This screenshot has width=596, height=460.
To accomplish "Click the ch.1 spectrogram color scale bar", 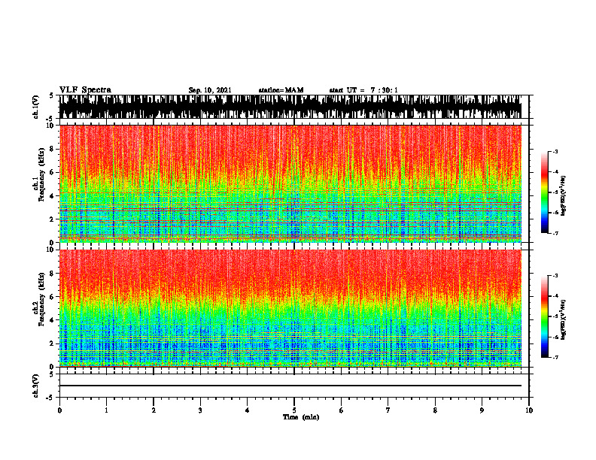I will [x=544, y=192].
